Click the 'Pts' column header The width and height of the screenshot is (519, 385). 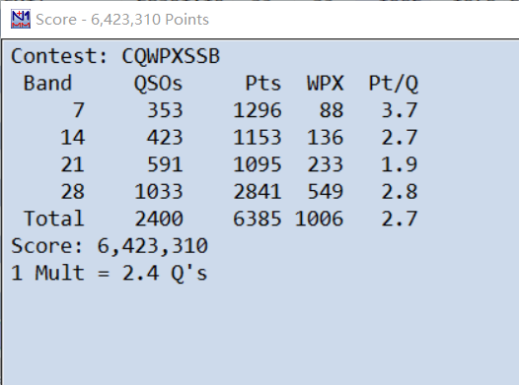263,84
